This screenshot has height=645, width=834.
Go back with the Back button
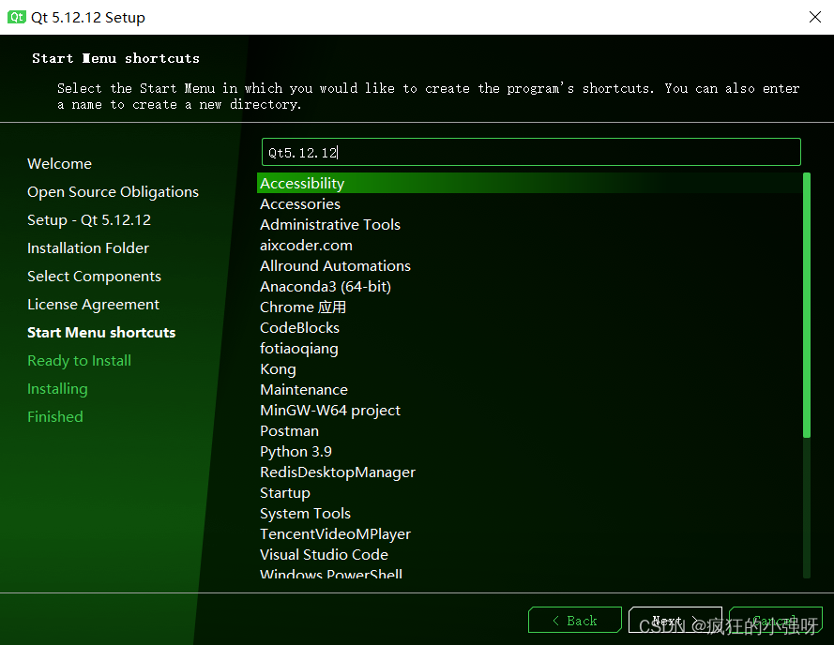tap(575, 620)
